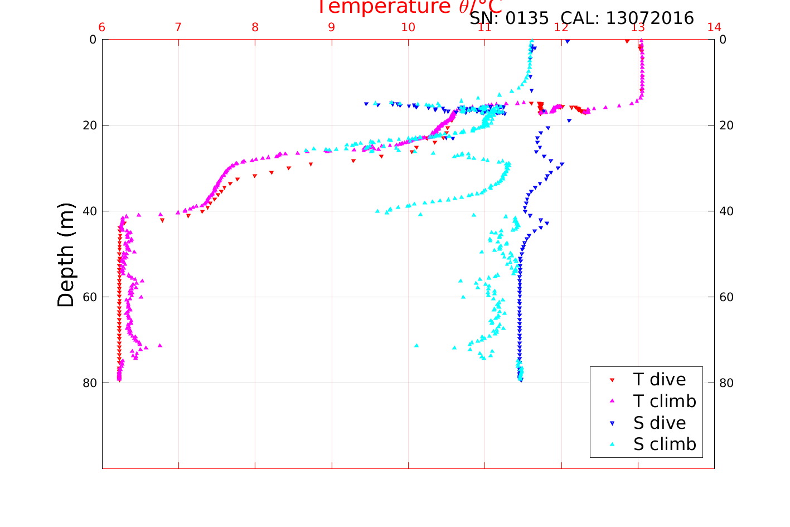Click temperature tick label 13
Image resolution: width=790 pixels, height=527 pixels.
coord(638,27)
